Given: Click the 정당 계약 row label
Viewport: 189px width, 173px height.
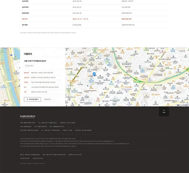Looking at the screenshot, I should 25,19.
